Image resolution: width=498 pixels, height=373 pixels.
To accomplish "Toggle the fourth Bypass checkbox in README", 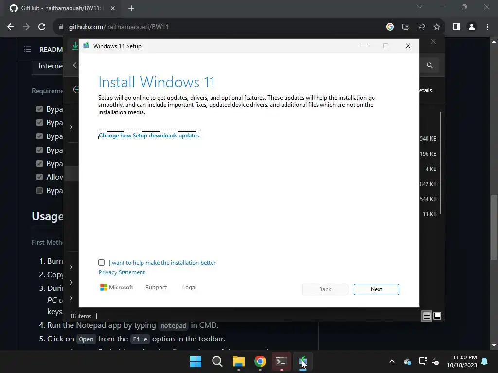I will [x=39, y=150].
